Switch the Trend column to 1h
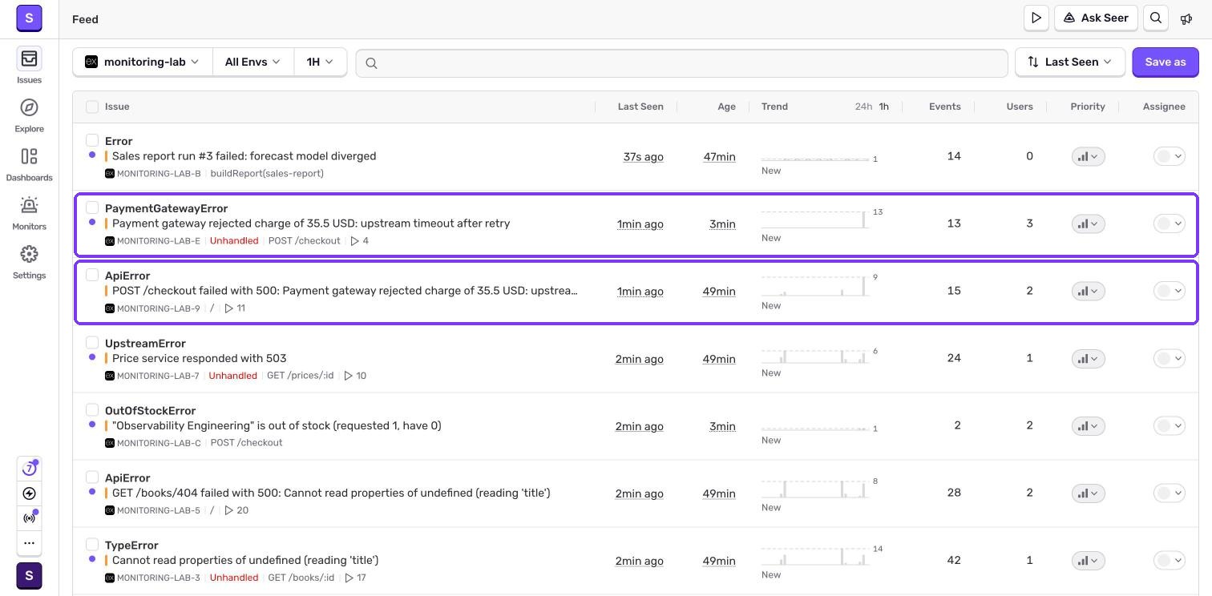Image resolution: width=1212 pixels, height=596 pixels. (x=883, y=107)
